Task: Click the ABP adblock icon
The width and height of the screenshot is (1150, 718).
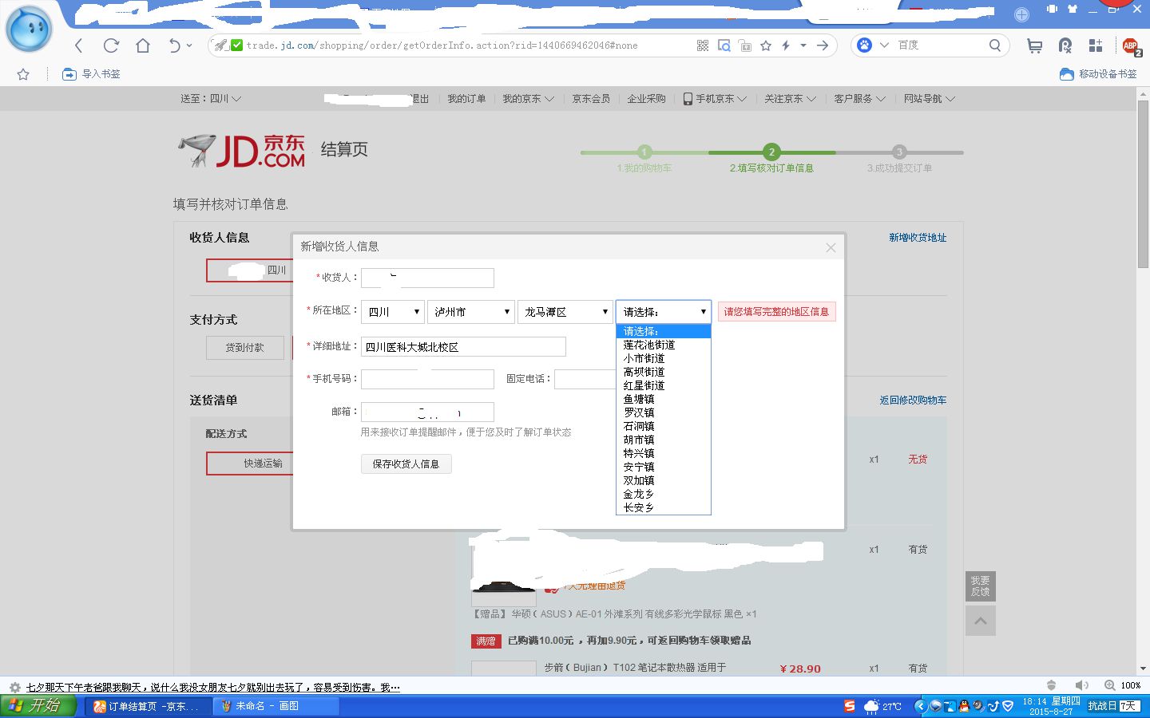Action: (x=1130, y=45)
